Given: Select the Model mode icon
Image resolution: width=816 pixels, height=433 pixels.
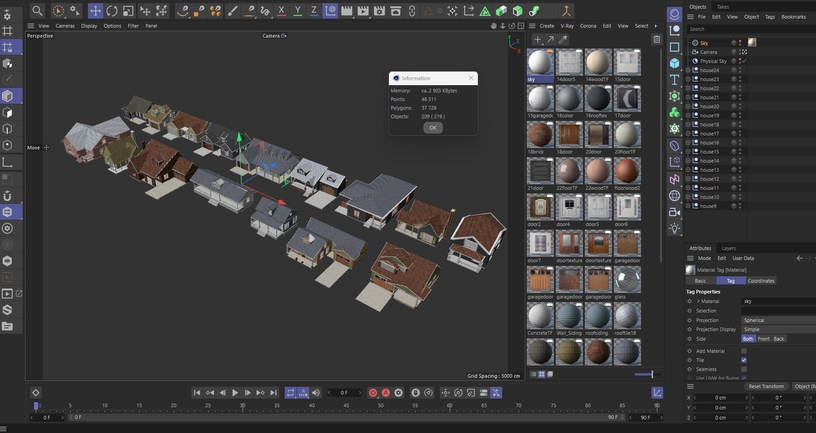Looking at the screenshot, I should point(7,96).
